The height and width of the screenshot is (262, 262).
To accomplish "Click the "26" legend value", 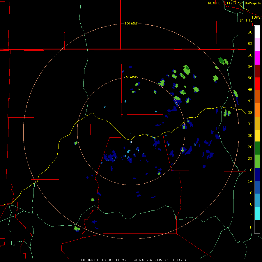I will pyautogui.click(x=250, y=147).
